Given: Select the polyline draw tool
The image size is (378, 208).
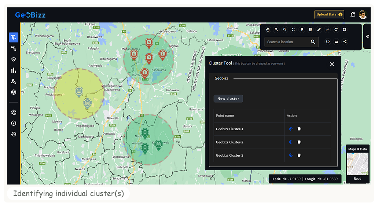Looking at the screenshot, I should [327, 29].
